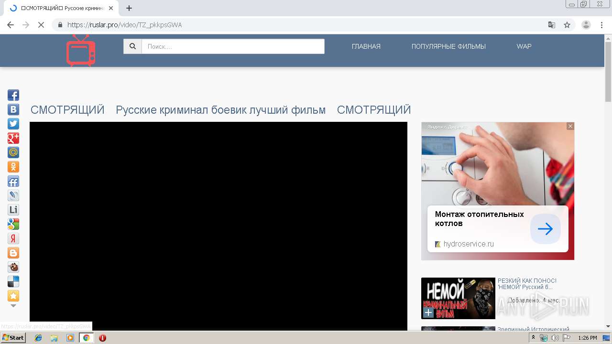This screenshot has height=344, width=612.
Task: Share via the Google bookmarks icon
Action: tap(13, 224)
